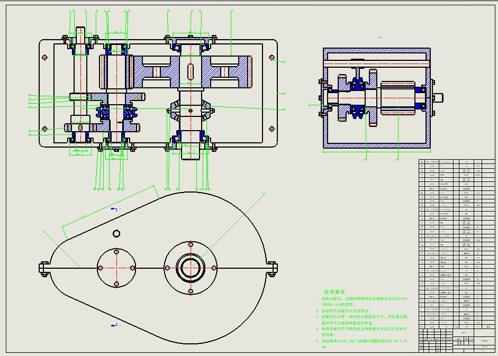
Task: Click the upper blue section-line arrow marker
Action: click(114, 209)
